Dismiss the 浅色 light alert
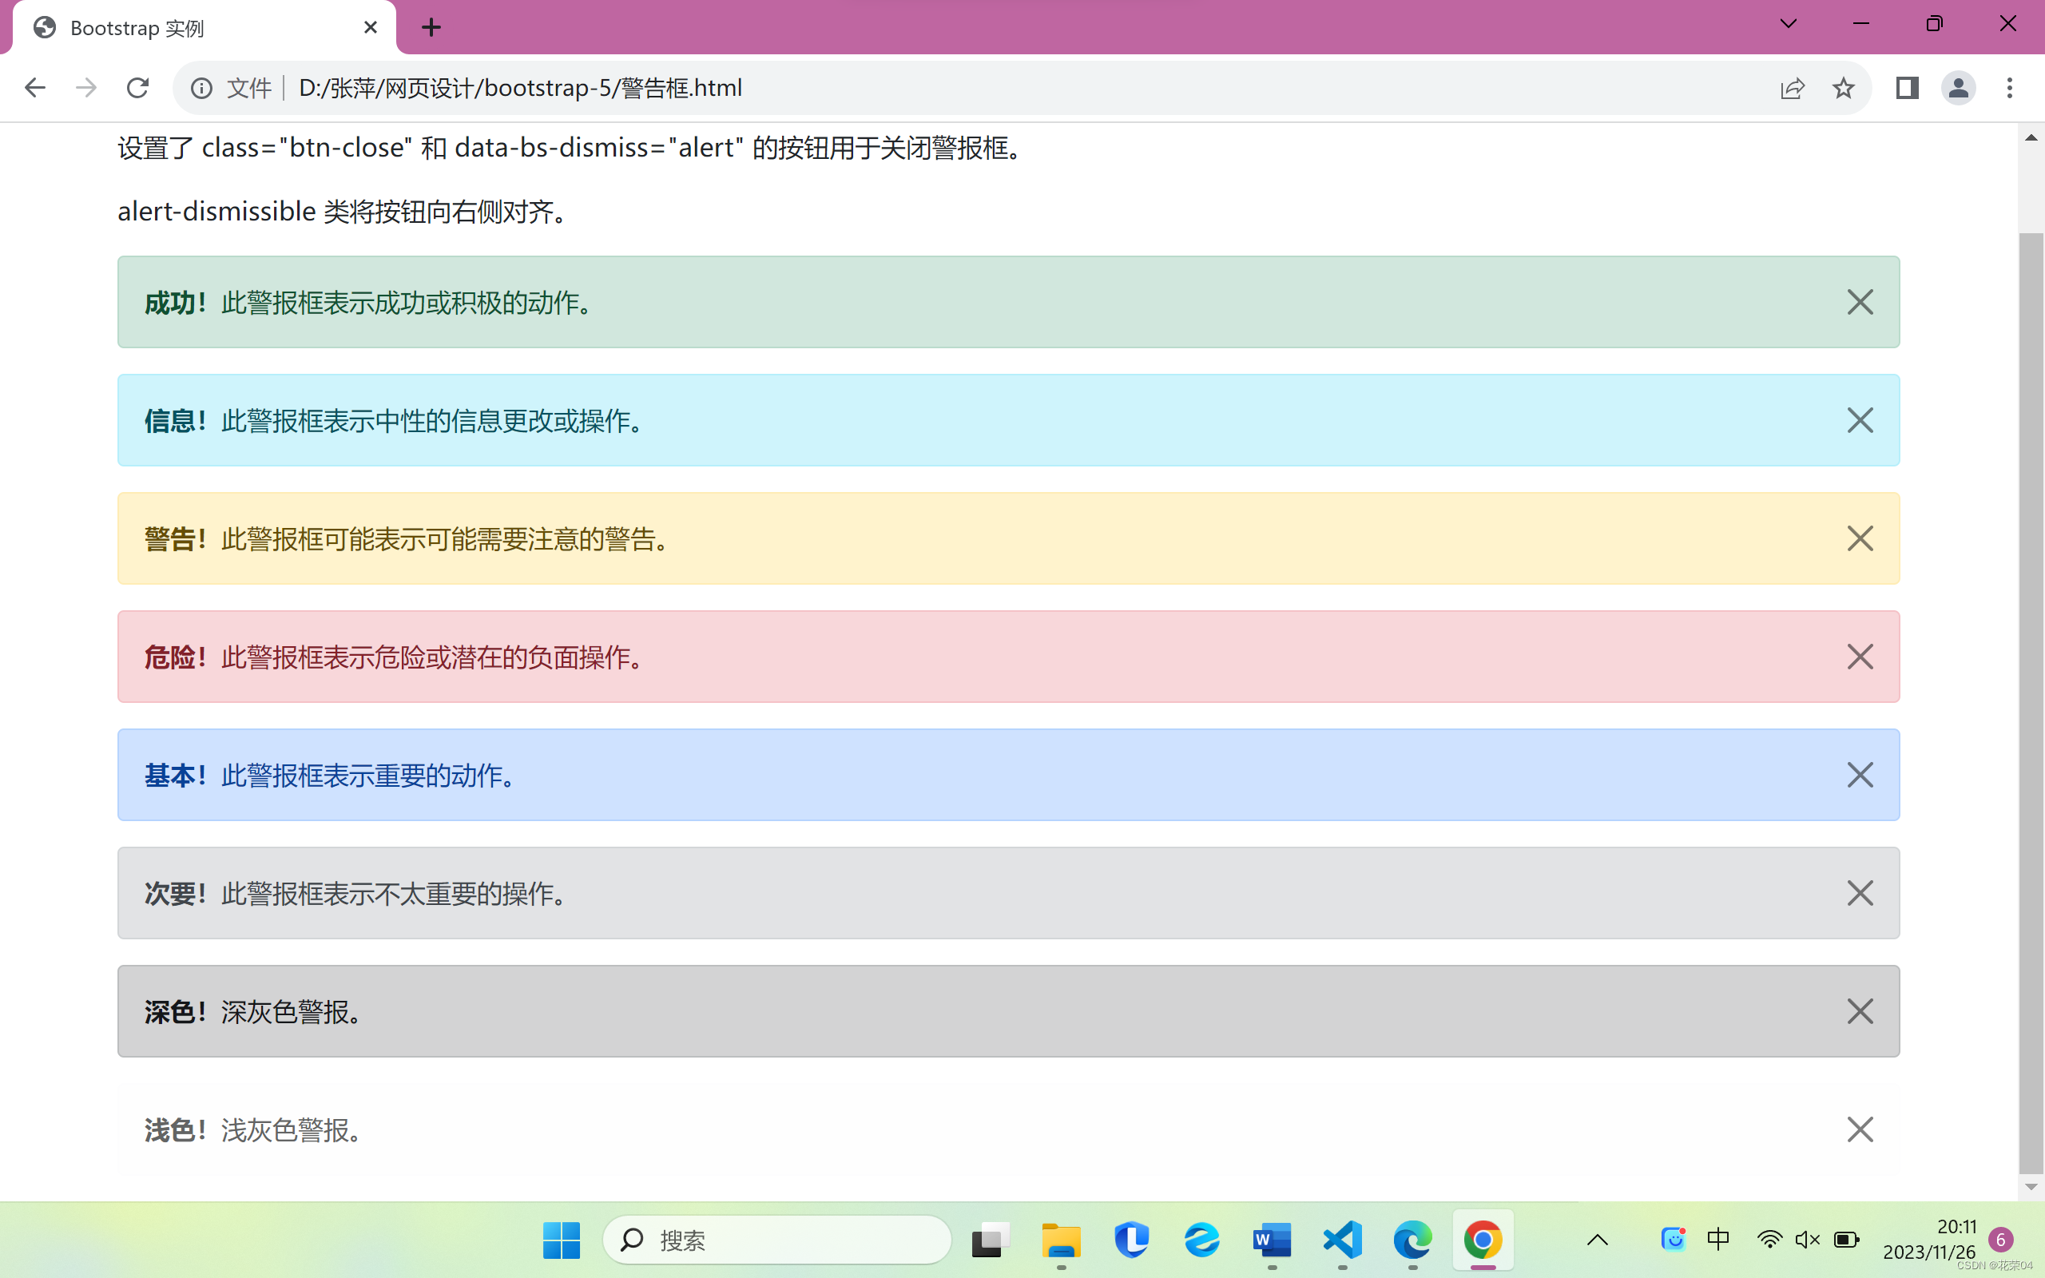 [x=1859, y=1130]
